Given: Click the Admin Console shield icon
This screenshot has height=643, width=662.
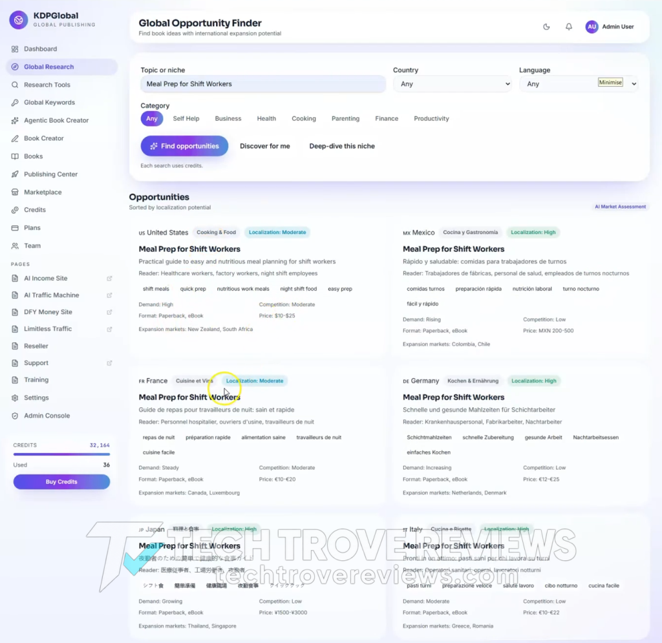Looking at the screenshot, I should [x=16, y=416].
